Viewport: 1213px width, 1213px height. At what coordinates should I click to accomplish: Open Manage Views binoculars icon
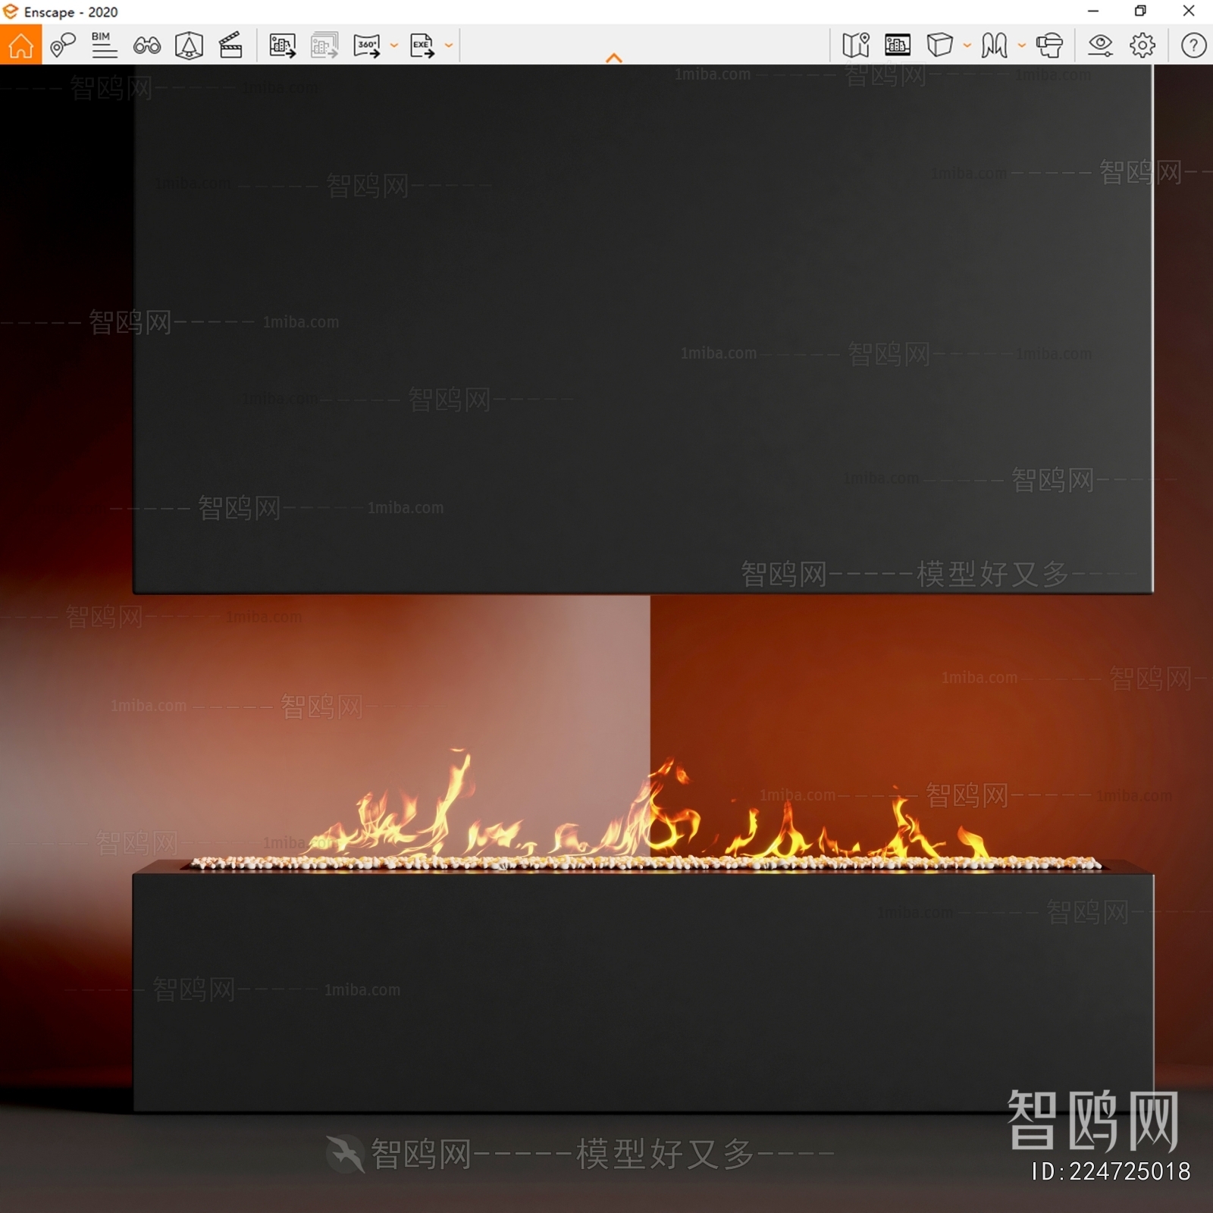tap(146, 46)
